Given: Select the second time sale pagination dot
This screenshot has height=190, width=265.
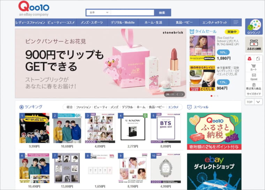Looking at the screenshot, I should point(214,96).
